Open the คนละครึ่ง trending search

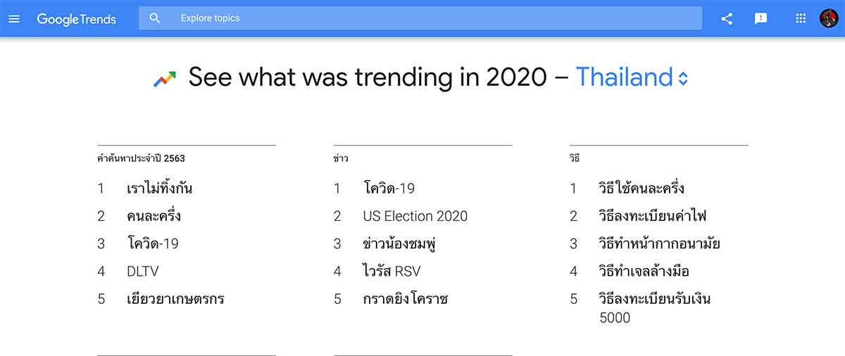[154, 215]
